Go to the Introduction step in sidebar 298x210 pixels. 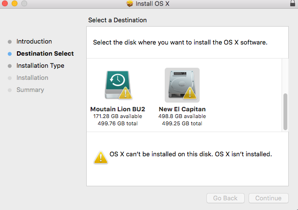click(x=34, y=42)
